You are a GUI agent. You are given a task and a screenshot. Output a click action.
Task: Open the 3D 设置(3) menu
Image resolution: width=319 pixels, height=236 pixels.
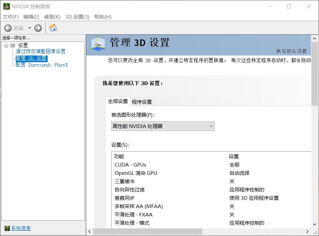(x=77, y=17)
